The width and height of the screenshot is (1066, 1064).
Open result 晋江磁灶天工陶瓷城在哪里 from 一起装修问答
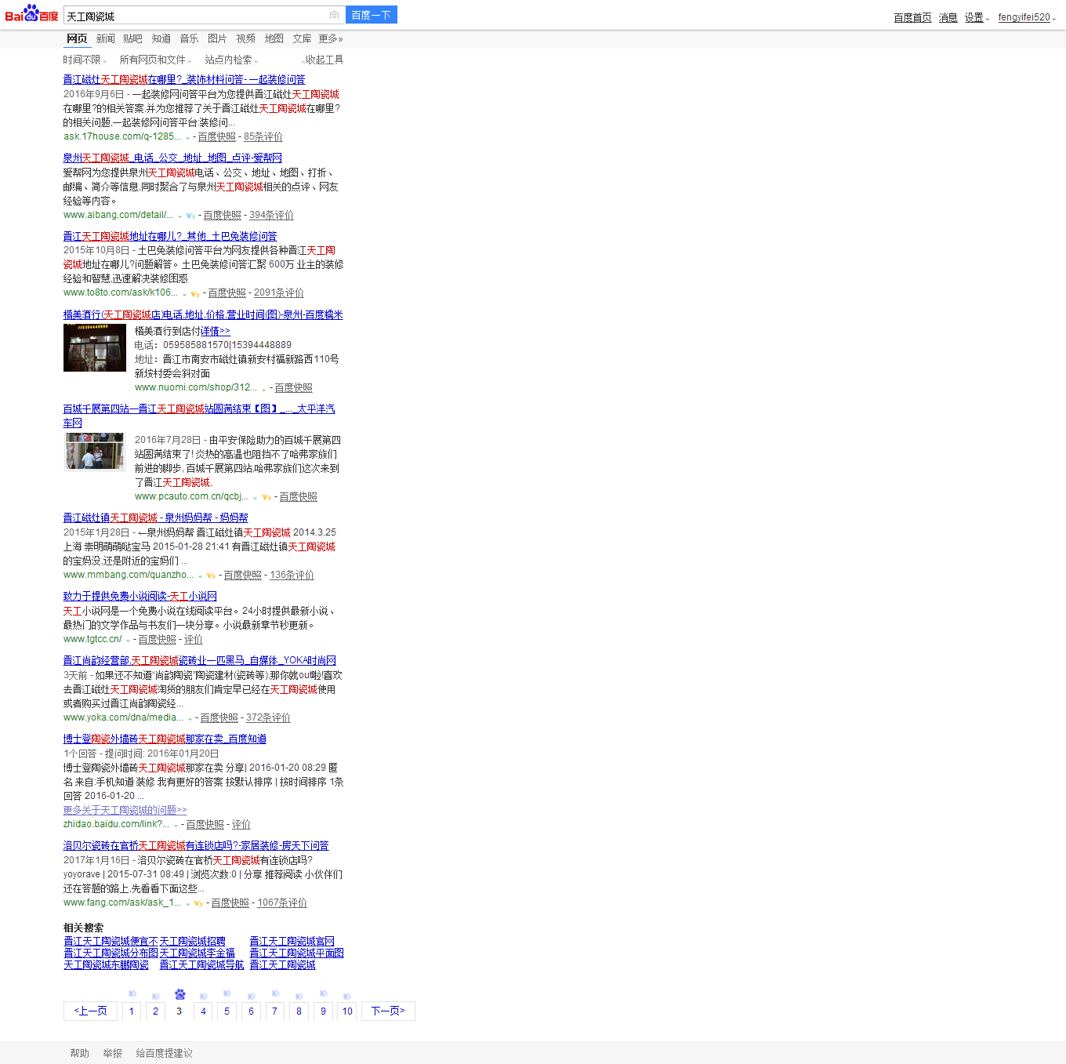(x=184, y=79)
